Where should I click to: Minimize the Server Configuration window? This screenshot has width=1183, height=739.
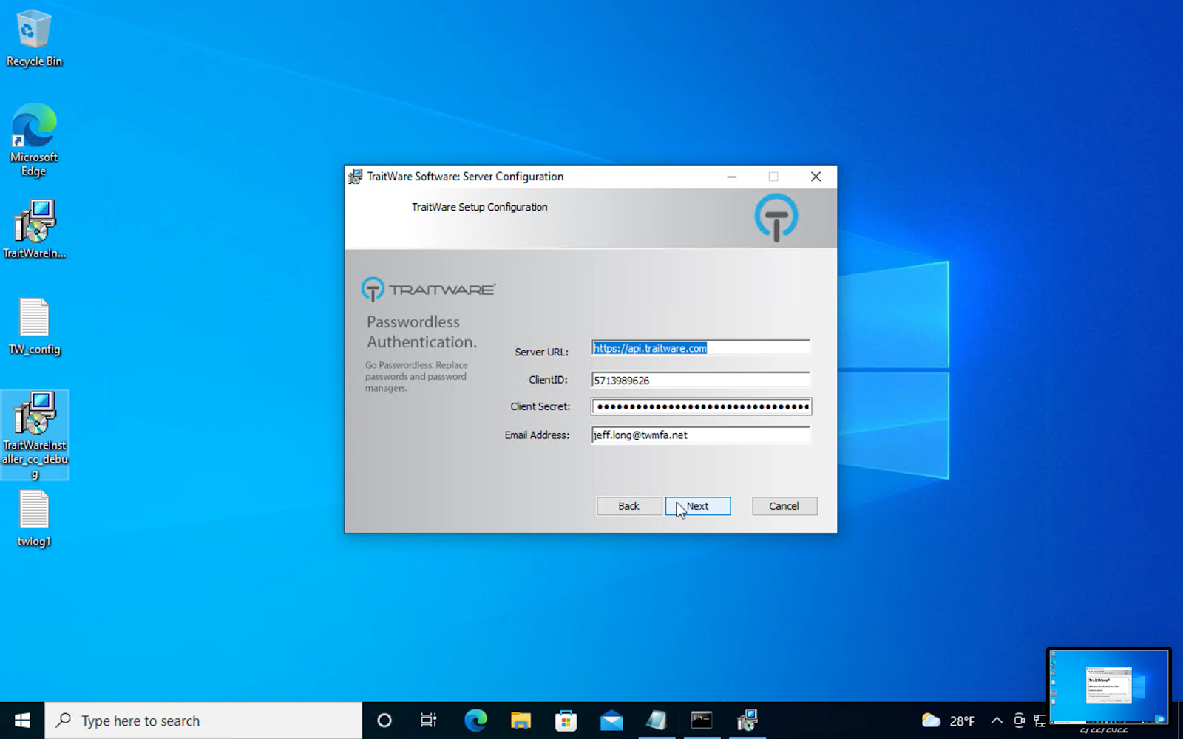[x=732, y=177]
